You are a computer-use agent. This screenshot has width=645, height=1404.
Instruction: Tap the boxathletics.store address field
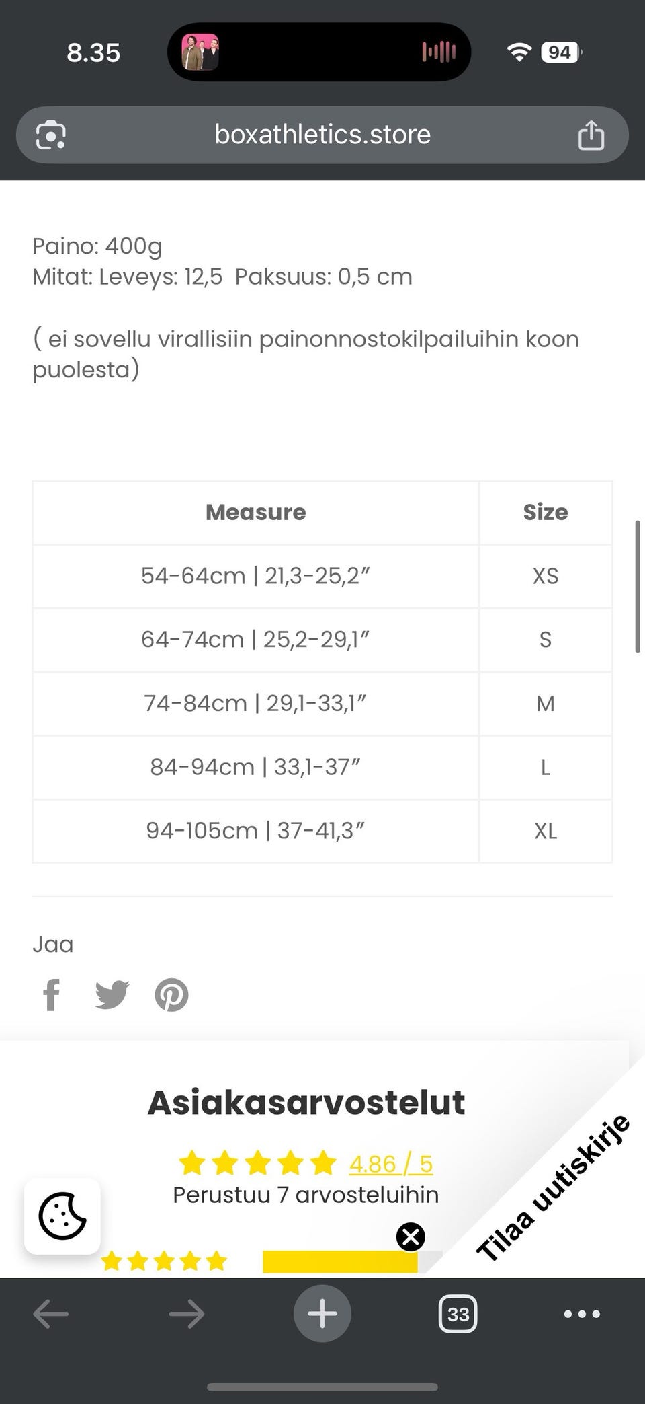pyautogui.click(x=322, y=135)
